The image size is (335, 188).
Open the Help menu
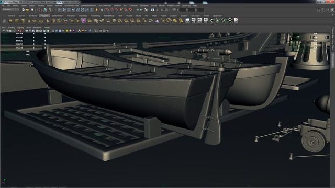[194, 6]
